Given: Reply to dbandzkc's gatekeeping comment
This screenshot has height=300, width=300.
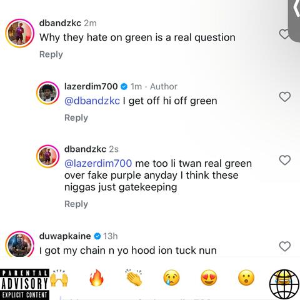Looking at the screenshot, I should (76, 204).
